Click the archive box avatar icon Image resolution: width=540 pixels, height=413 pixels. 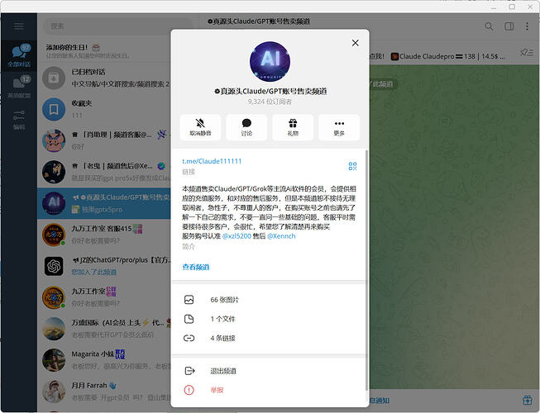point(54,78)
